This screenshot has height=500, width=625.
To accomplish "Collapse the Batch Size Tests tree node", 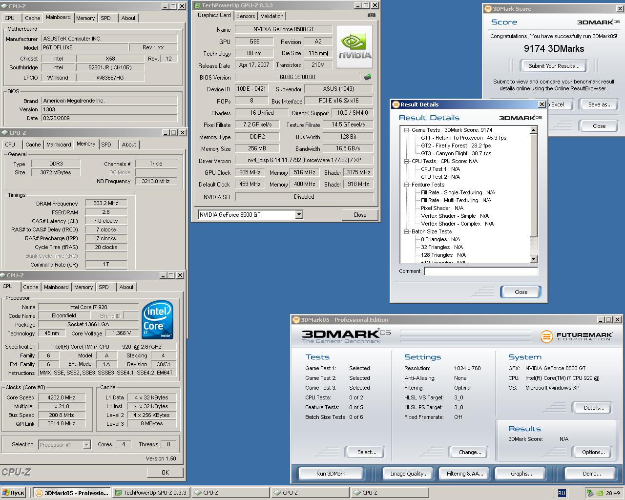I will click(406, 231).
